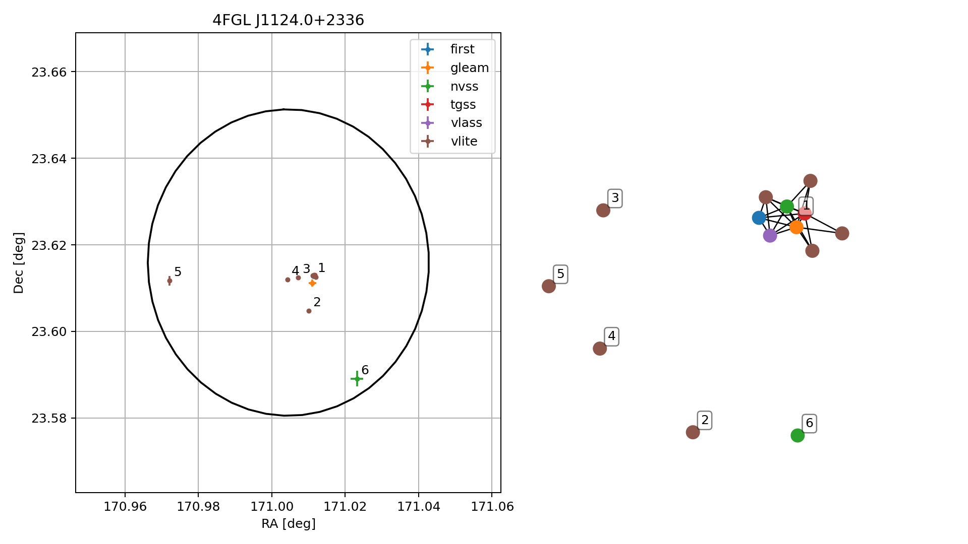This screenshot has width=968, height=544.
Task: Click the brown point labeled 2 in sky plot
Action: tap(309, 311)
